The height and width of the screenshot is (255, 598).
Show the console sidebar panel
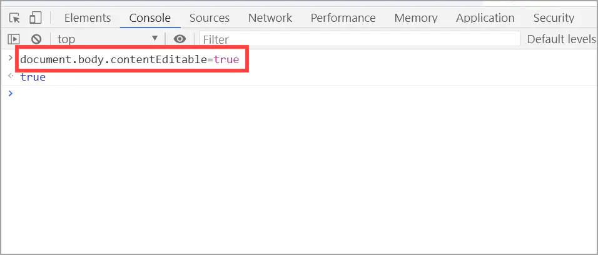[14, 39]
